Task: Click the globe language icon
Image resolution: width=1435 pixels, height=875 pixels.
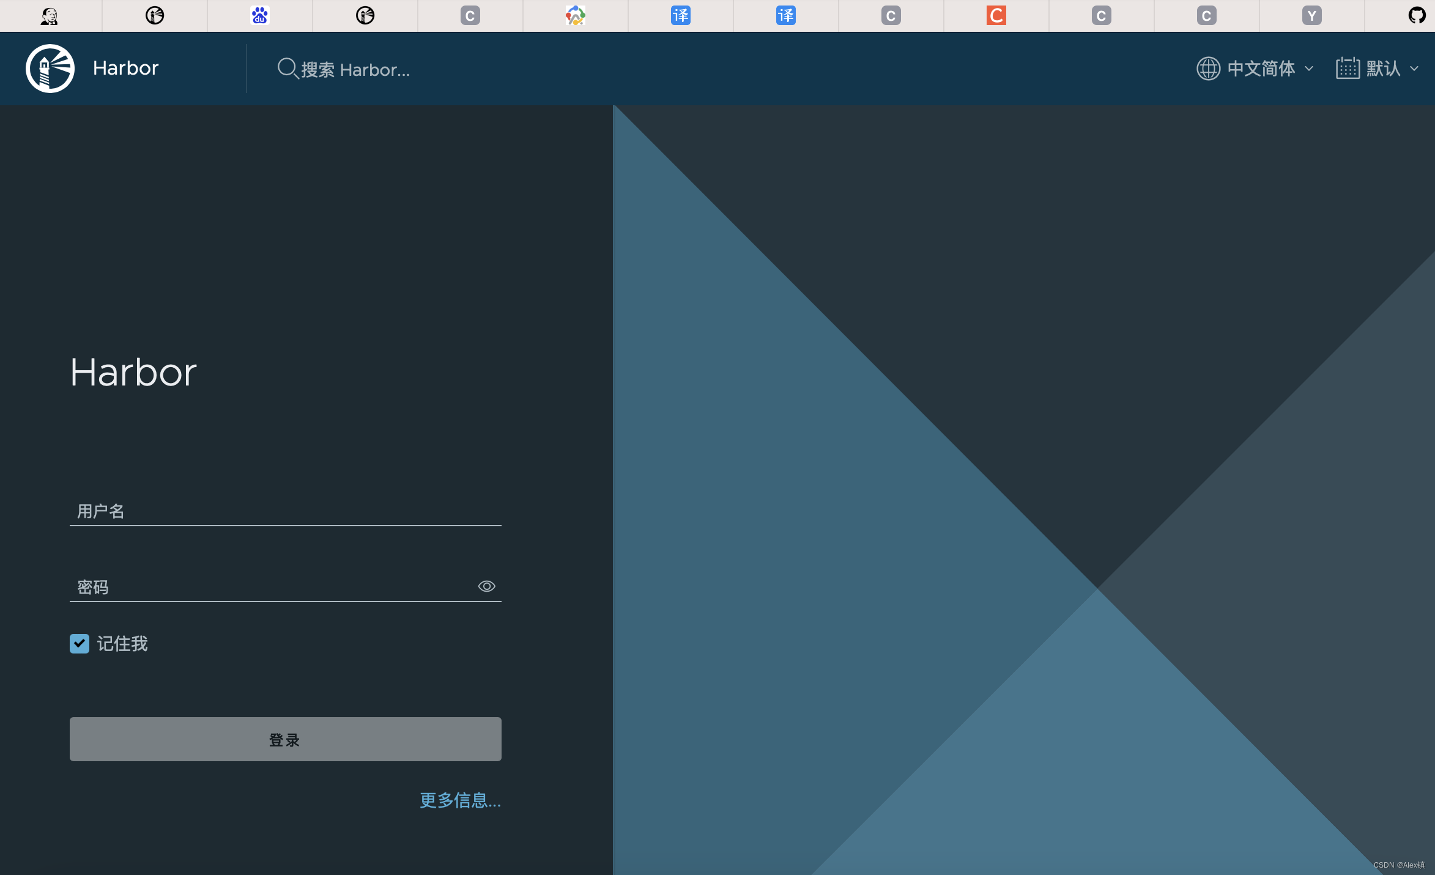Action: [x=1208, y=69]
